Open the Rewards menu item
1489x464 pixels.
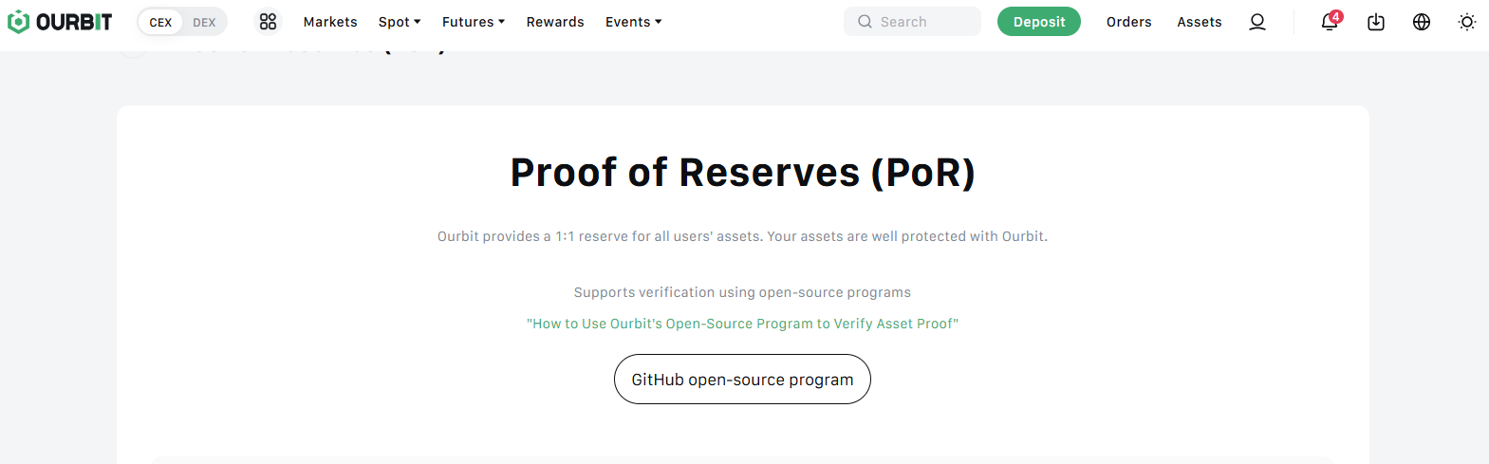[x=555, y=22]
